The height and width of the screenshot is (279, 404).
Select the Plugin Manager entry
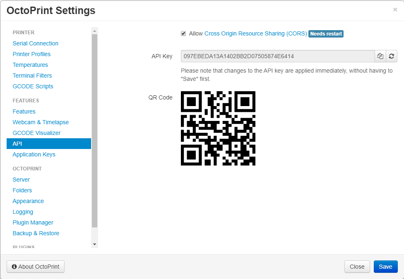pyautogui.click(x=33, y=222)
